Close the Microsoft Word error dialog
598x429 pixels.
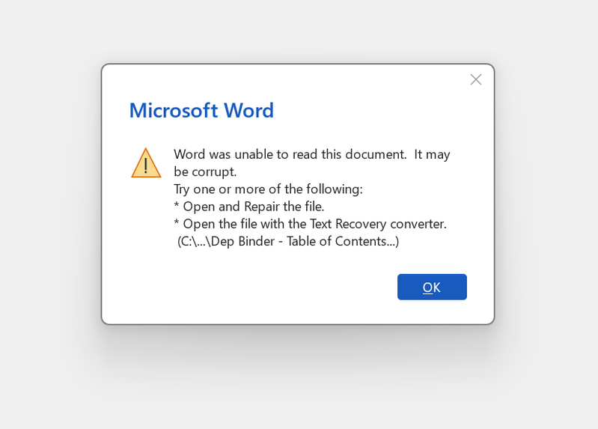pos(475,79)
